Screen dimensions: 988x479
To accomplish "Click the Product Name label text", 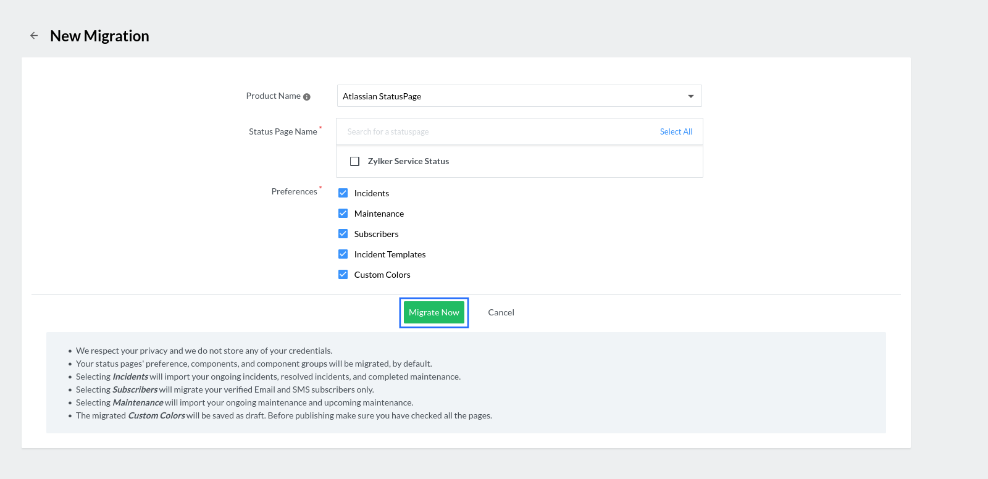I will (273, 96).
